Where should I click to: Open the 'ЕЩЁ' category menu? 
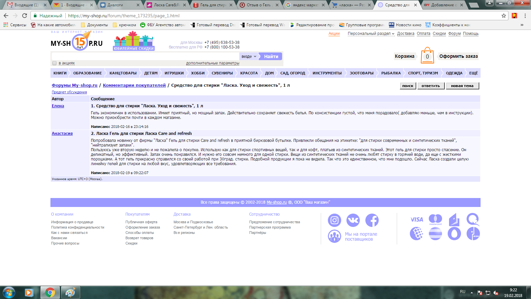pyautogui.click(x=473, y=73)
